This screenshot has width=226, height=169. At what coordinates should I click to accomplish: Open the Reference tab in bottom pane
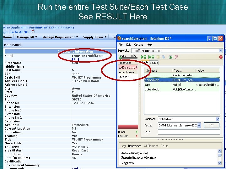click(135, 146)
